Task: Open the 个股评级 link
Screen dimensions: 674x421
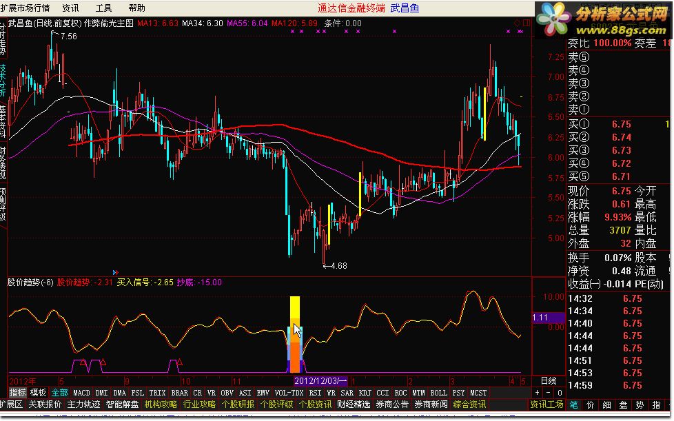Action: 276,404
